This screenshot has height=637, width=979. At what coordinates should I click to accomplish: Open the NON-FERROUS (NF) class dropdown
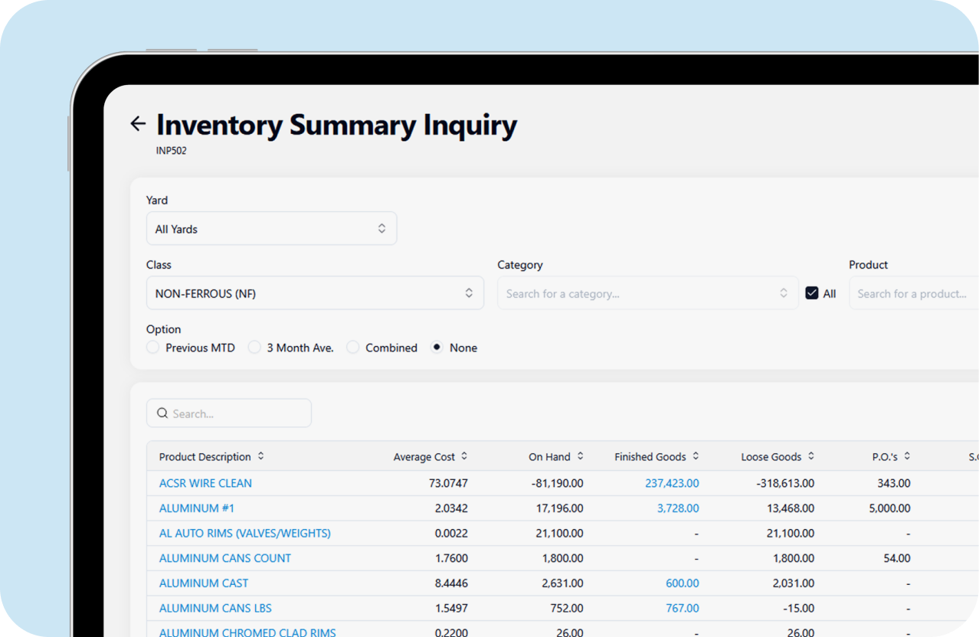click(315, 293)
